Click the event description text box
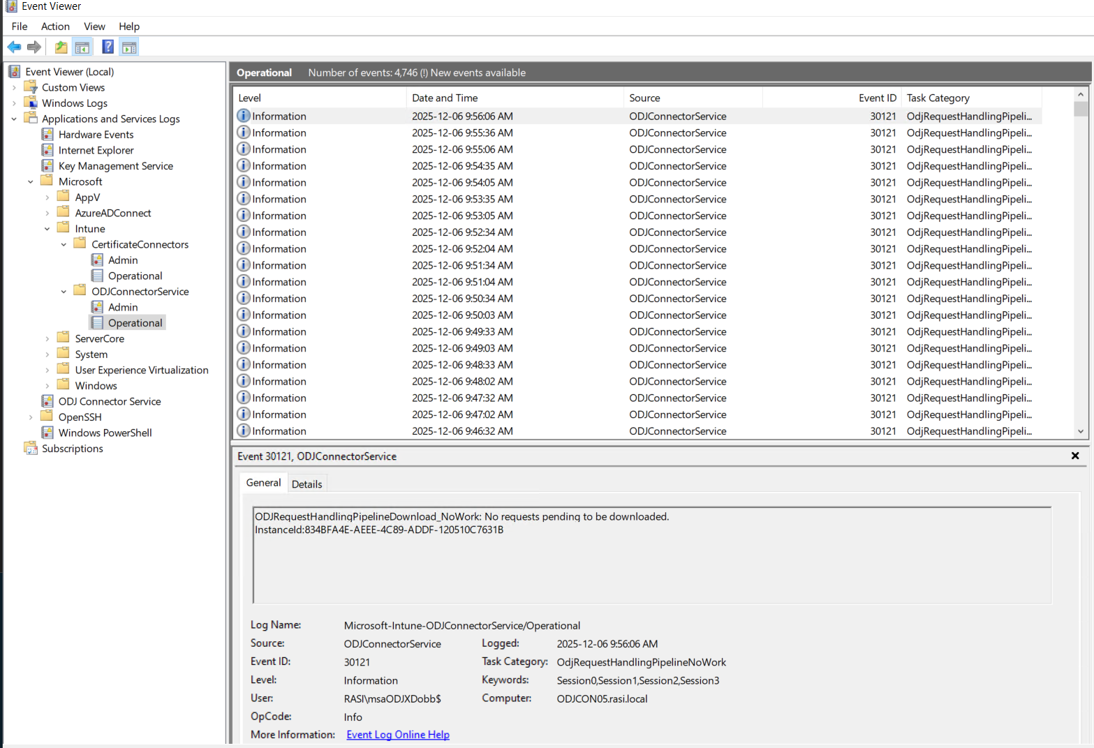Screen dimensions: 1094x748 (x=652, y=555)
